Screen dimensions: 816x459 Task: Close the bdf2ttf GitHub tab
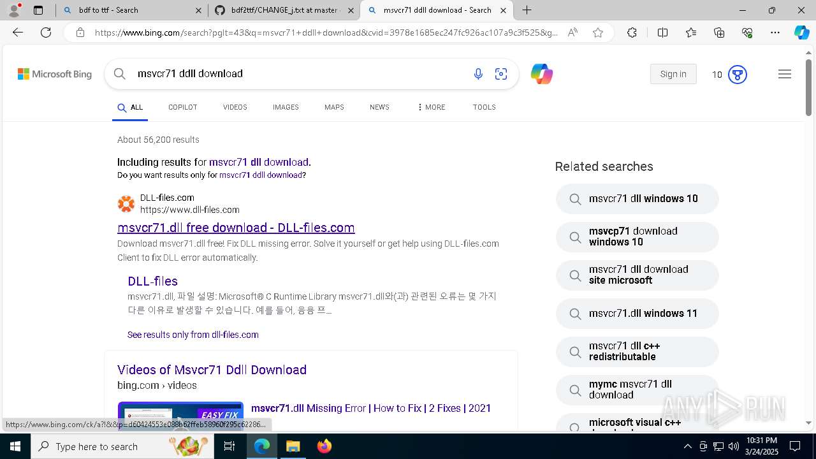(351, 10)
